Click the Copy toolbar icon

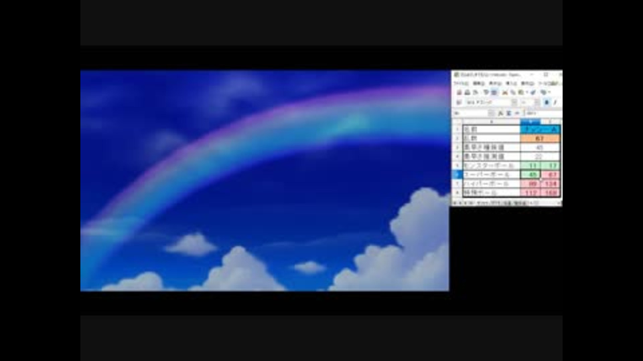pos(512,92)
